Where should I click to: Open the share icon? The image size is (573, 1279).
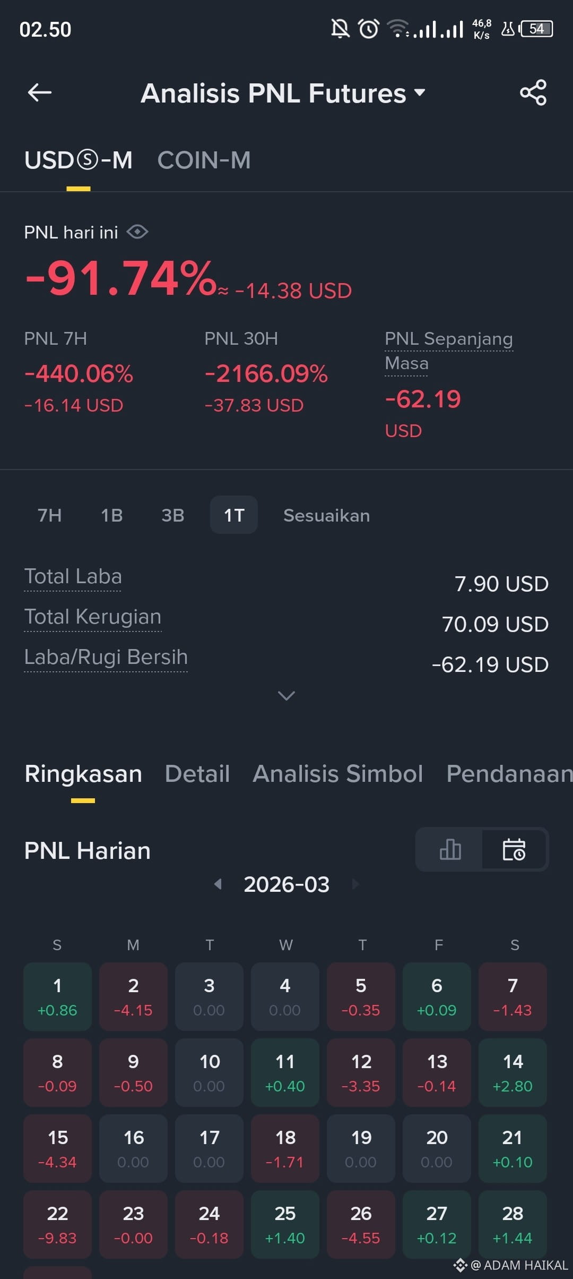[x=533, y=92]
